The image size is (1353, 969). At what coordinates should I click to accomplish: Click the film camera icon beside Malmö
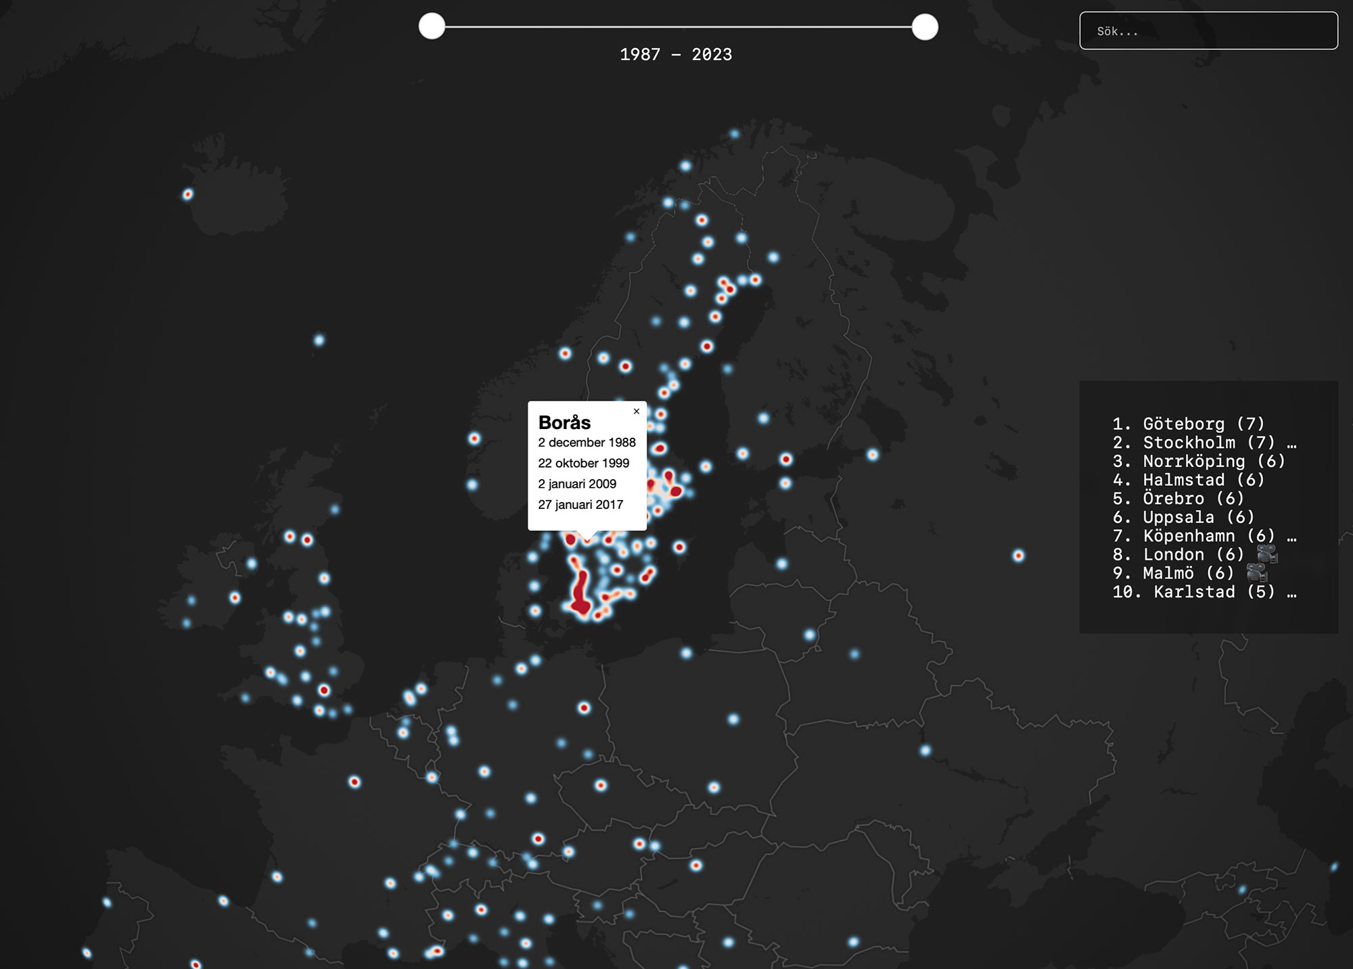click(x=1257, y=573)
